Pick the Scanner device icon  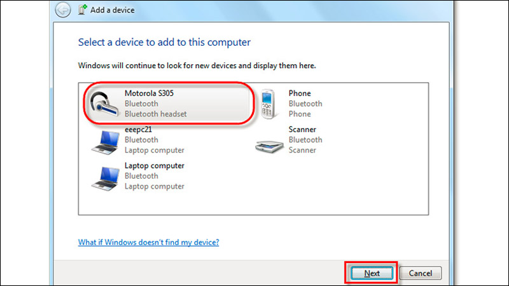pos(269,140)
